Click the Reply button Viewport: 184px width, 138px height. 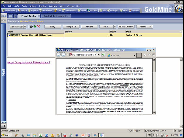point(53,27)
